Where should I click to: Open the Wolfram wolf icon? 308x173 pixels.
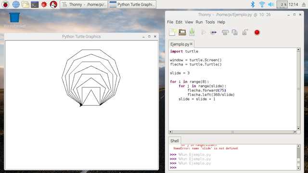(53, 4)
